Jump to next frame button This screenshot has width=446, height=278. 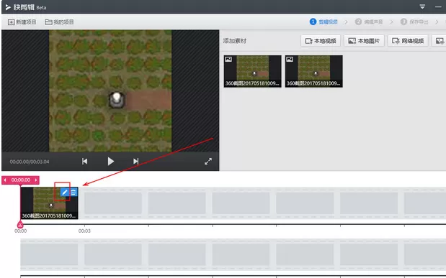coord(136,162)
